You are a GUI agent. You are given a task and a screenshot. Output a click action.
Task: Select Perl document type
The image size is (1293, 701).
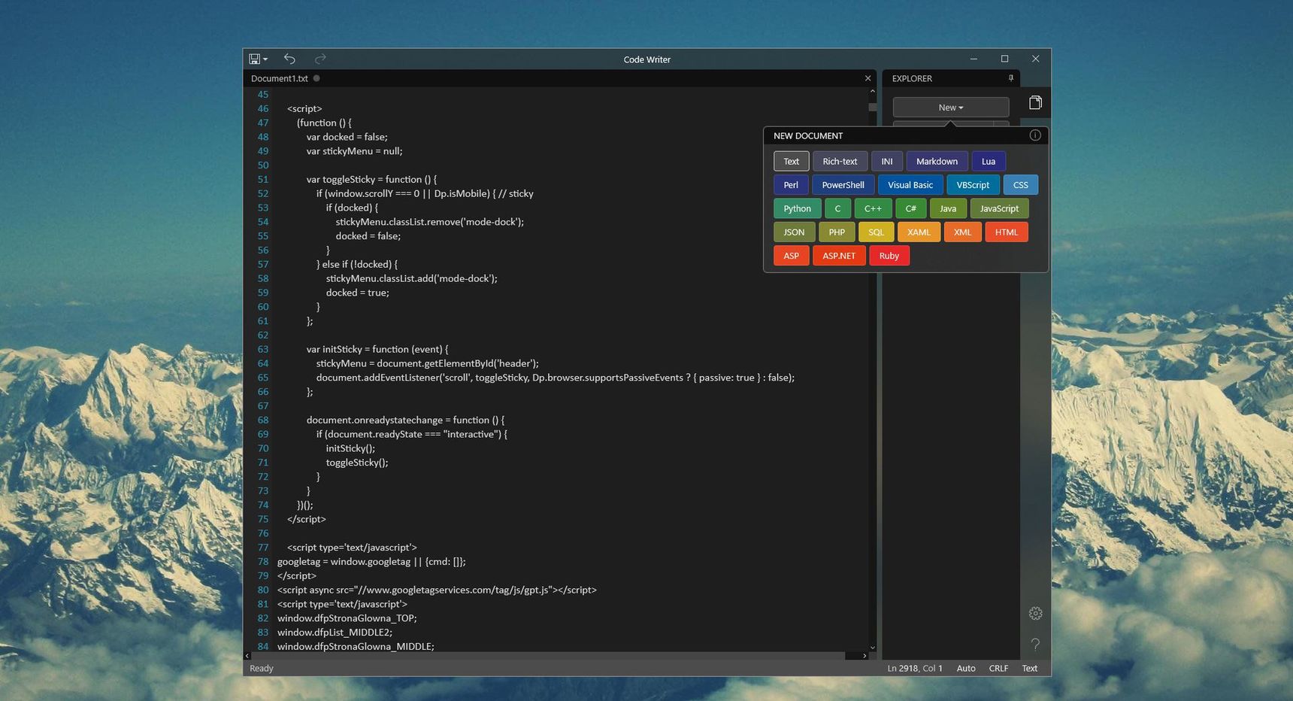pos(791,185)
